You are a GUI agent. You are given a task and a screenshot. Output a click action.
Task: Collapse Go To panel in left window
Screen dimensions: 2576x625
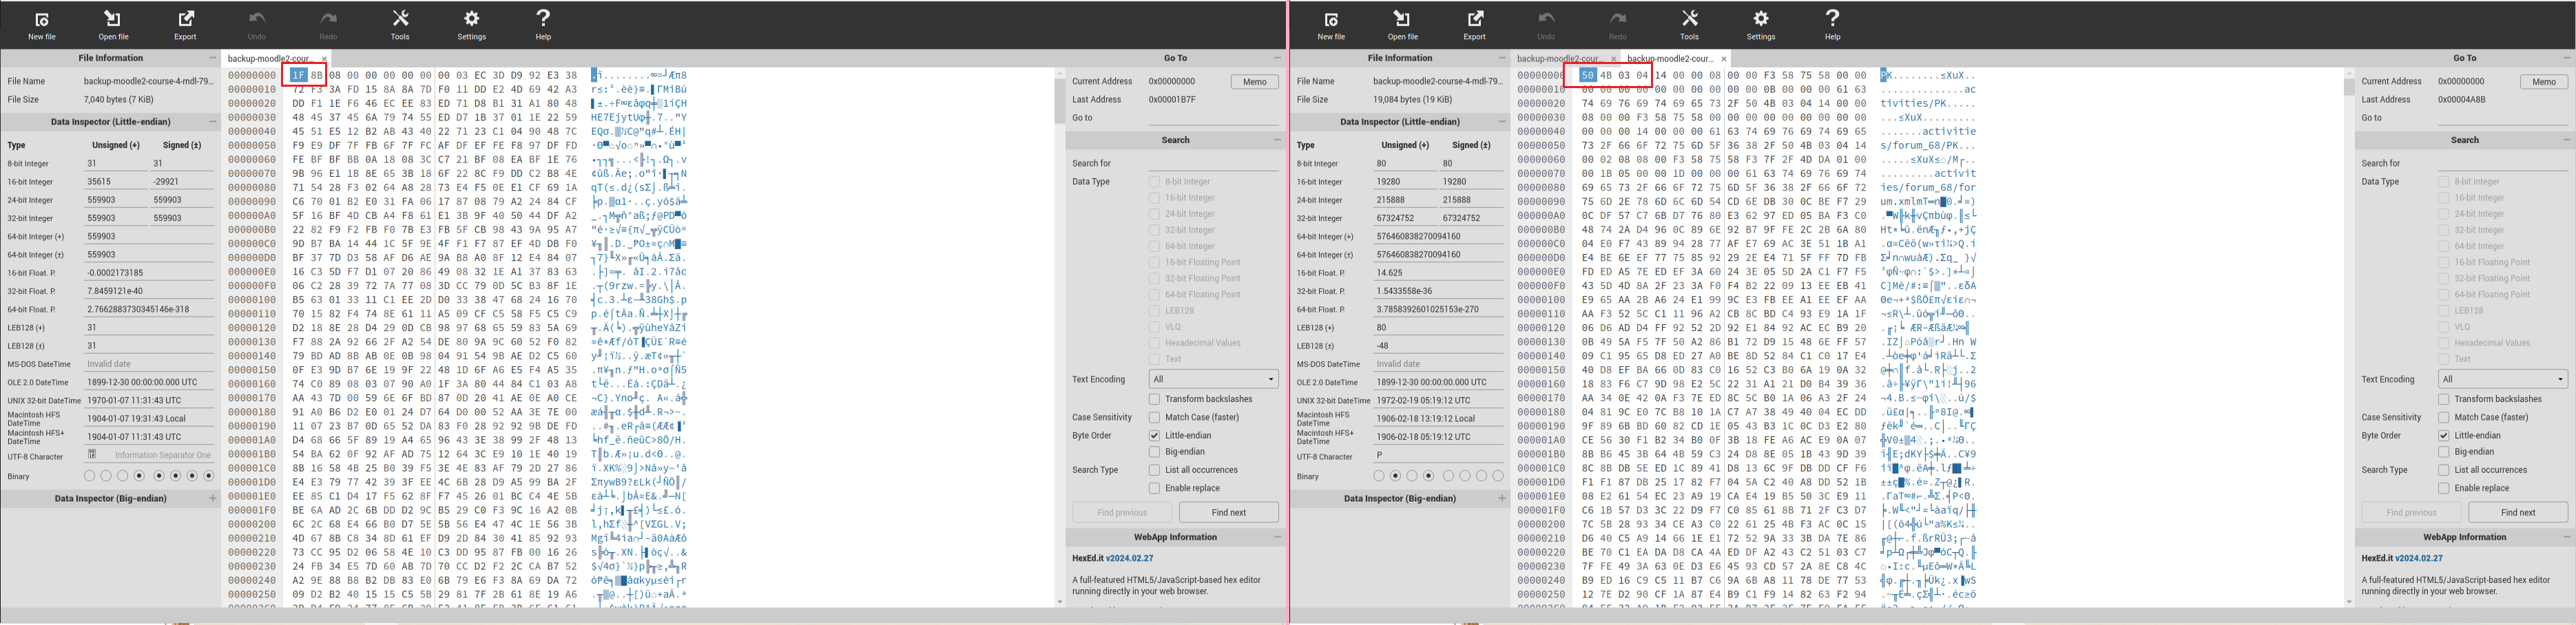coord(1277,58)
